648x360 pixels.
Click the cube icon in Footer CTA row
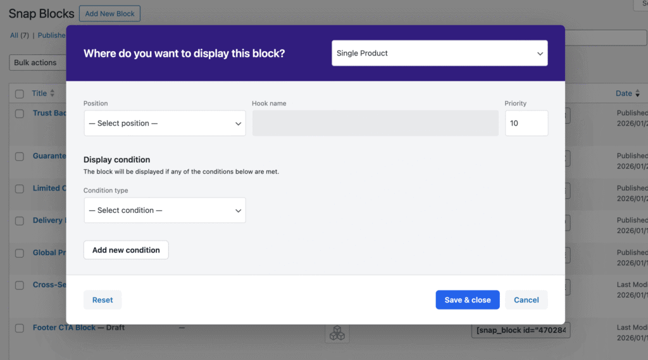tap(337, 333)
